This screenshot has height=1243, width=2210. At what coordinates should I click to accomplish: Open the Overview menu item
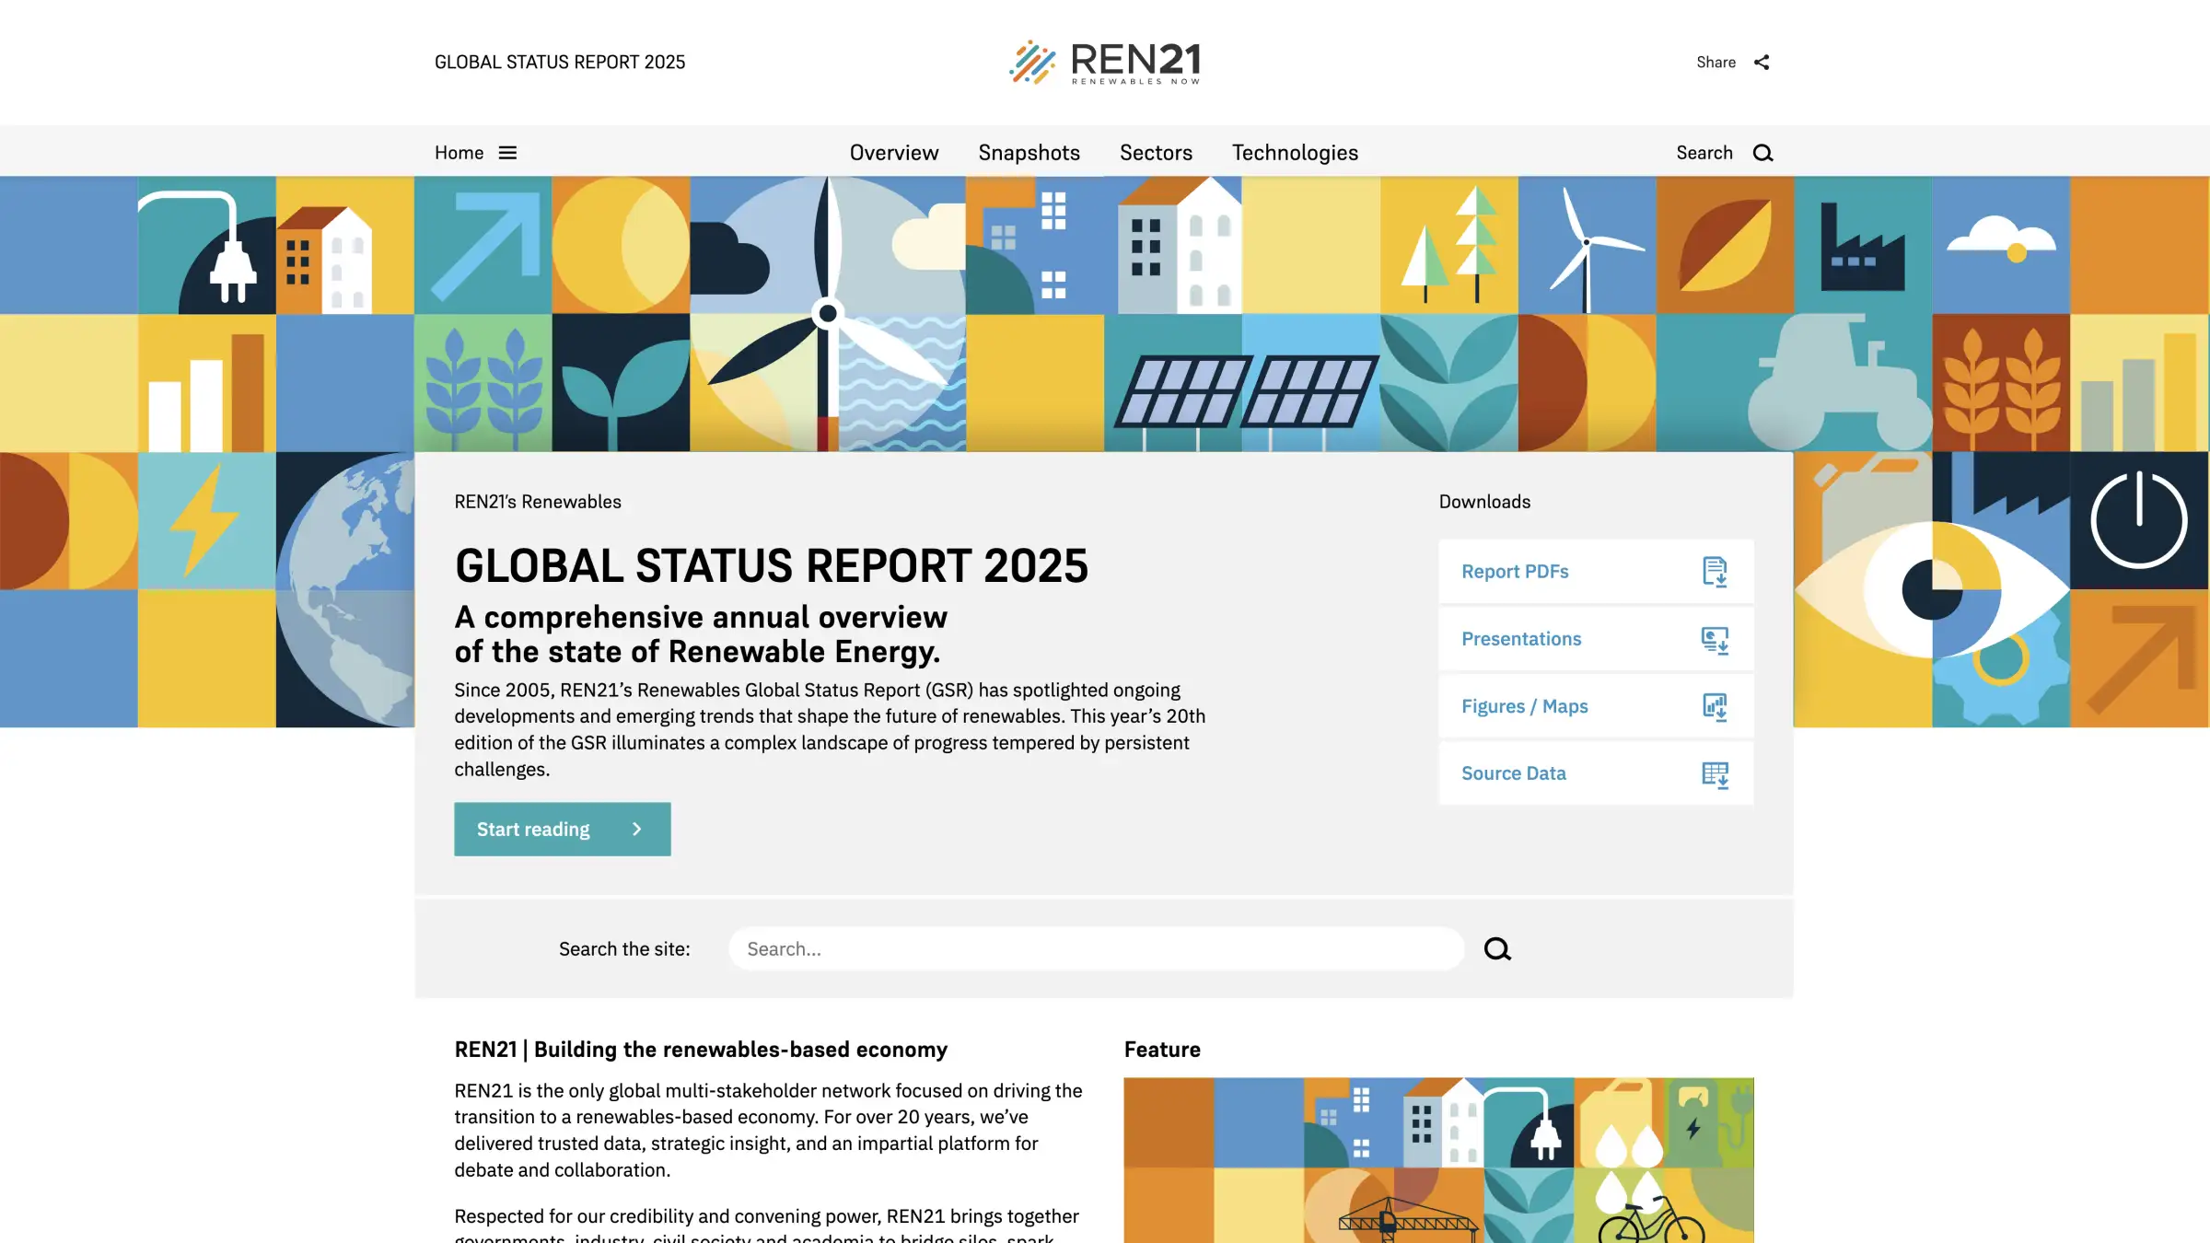(x=893, y=153)
